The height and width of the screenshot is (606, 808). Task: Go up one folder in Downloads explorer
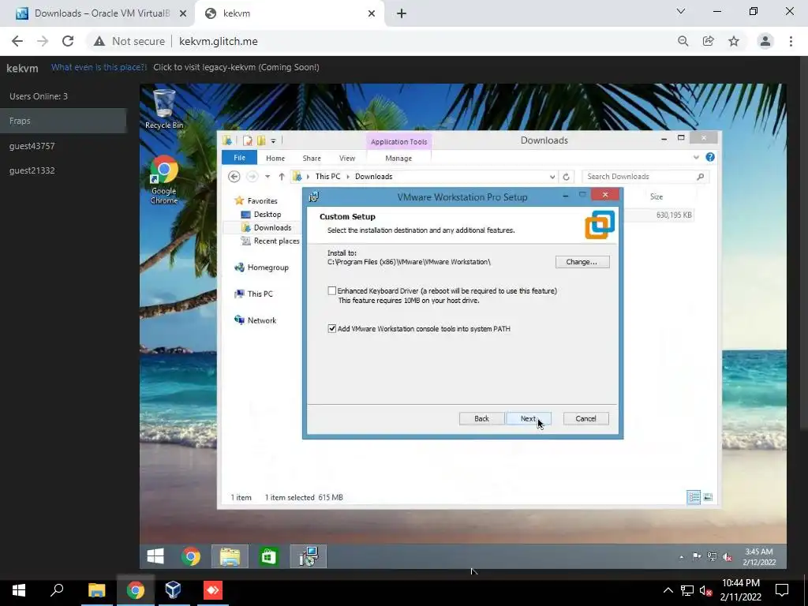(282, 176)
